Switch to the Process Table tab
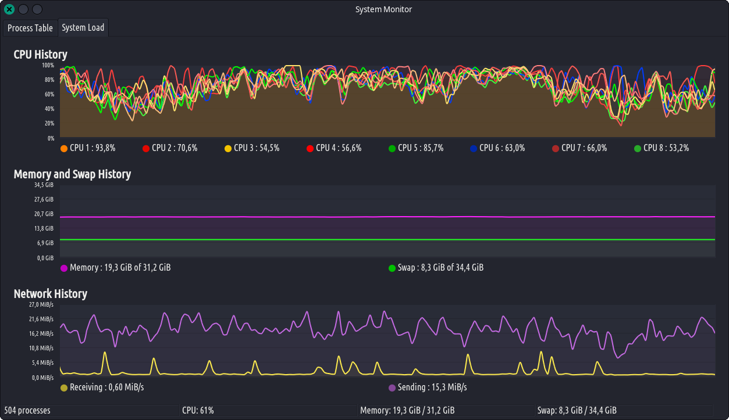The width and height of the screenshot is (729, 420). (30, 28)
